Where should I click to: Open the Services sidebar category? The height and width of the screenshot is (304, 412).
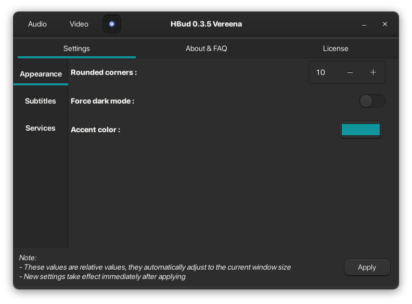tap(41, 128)
